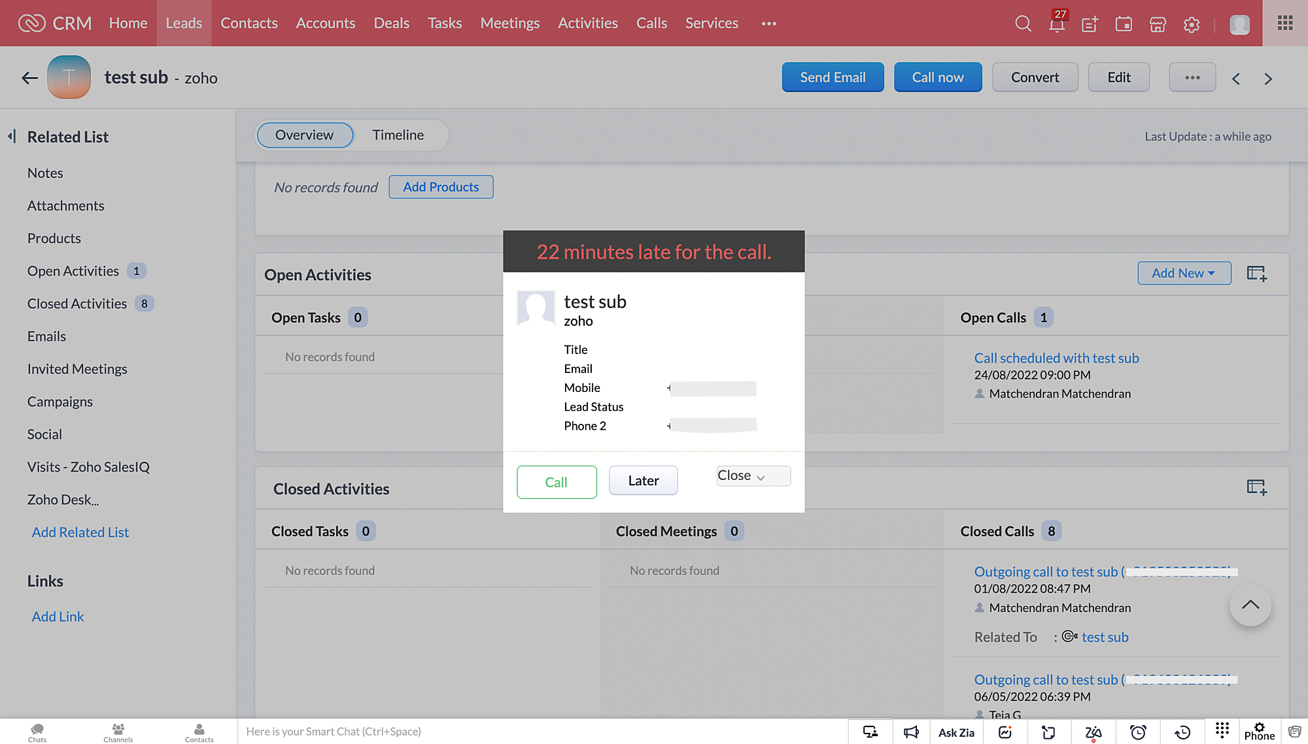Screen dimensions: 1308x744
Task: Open Contacts in the bottom bar
Action: pos(199,732)
